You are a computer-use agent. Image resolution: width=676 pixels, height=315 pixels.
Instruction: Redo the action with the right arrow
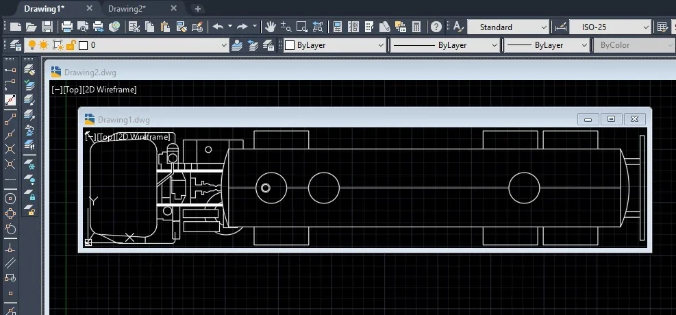coord(242,27)
